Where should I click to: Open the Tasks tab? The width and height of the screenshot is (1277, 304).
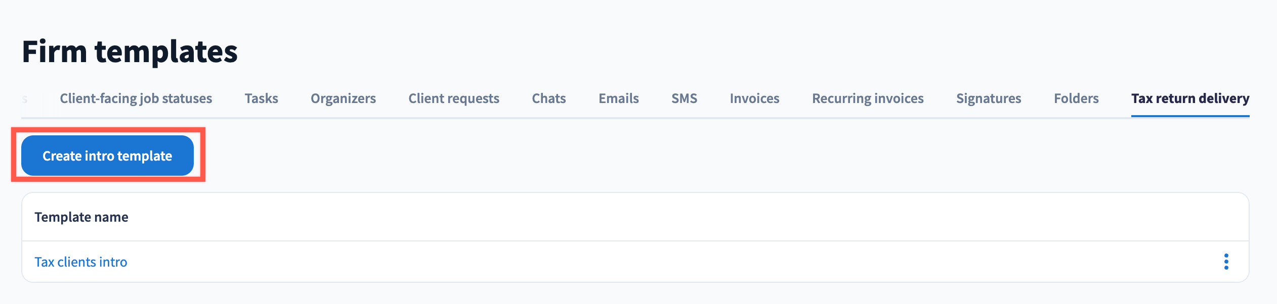point(261,98)
